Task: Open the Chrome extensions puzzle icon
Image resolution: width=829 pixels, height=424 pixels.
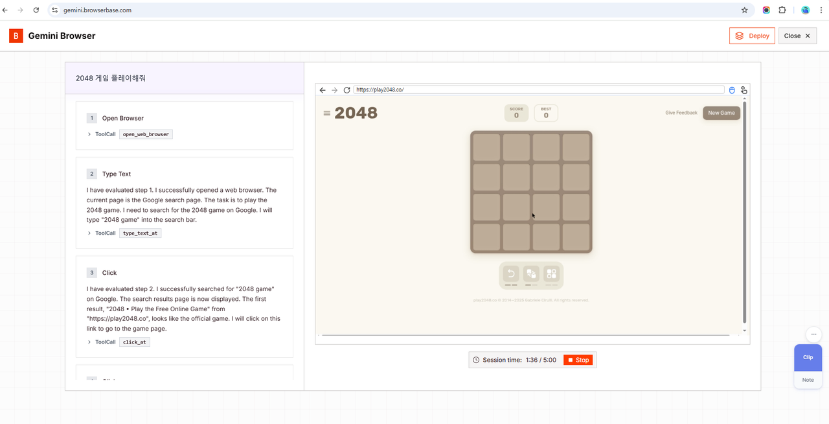Action: pos(782,10)
